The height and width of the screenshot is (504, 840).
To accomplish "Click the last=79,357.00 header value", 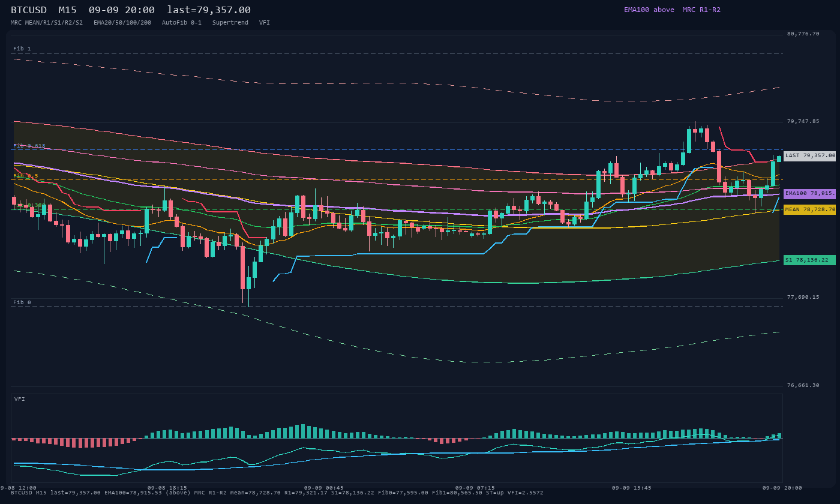I will pos(209,10).
